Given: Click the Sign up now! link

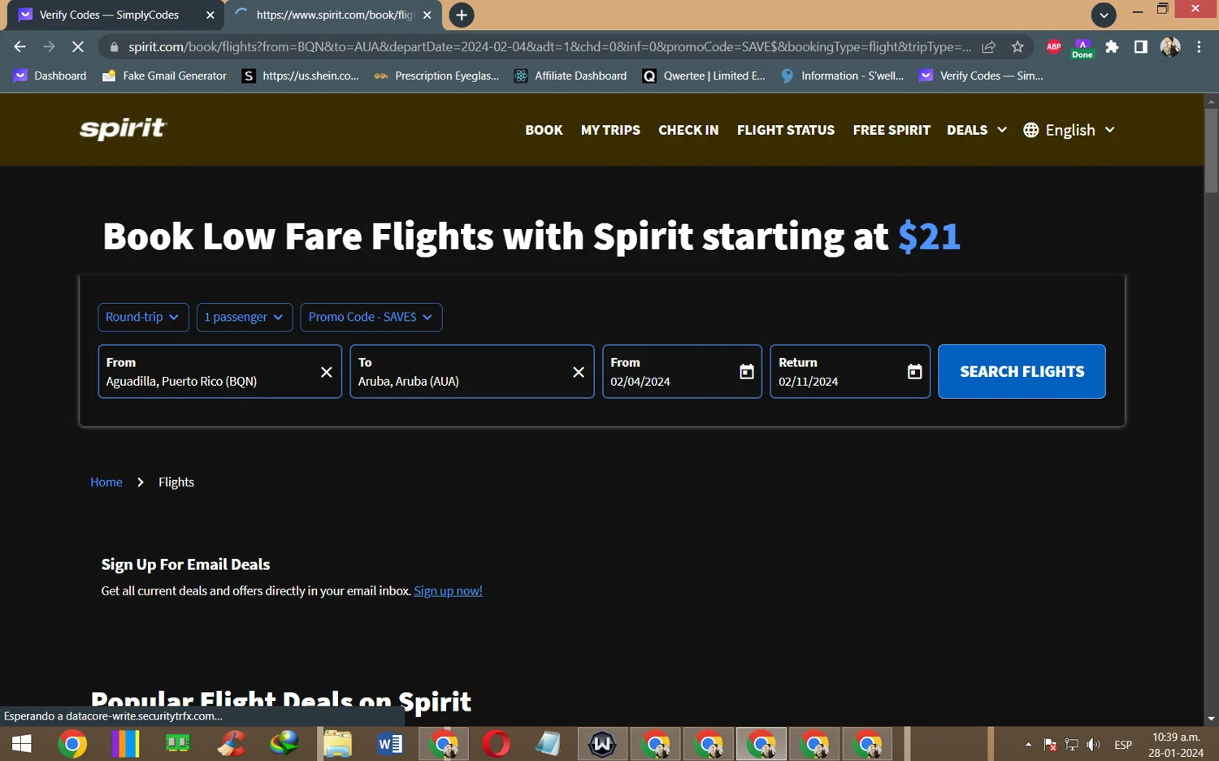Looking at the screenshot, I should [449, 591].
